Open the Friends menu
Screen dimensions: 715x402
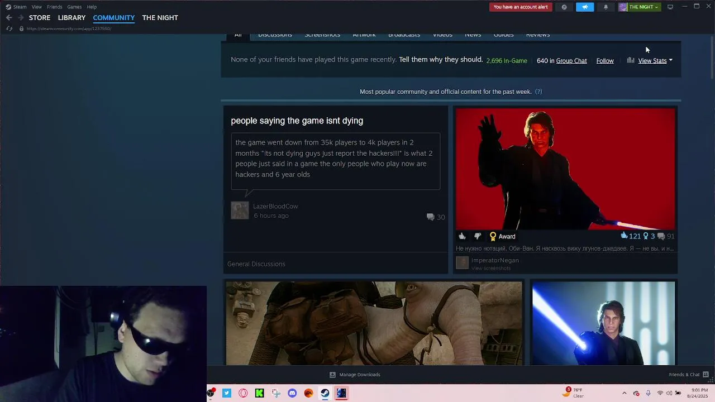(54, 7)
